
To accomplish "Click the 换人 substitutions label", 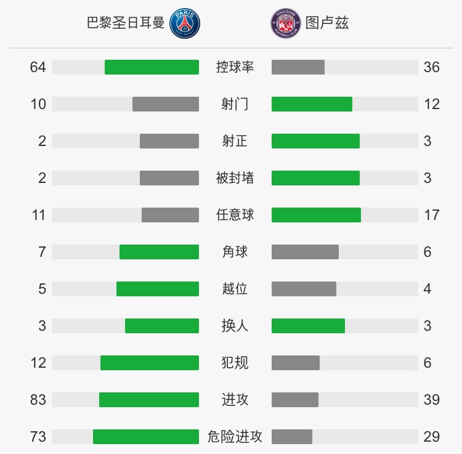I will pyautogui.click(x=235, y=326).
